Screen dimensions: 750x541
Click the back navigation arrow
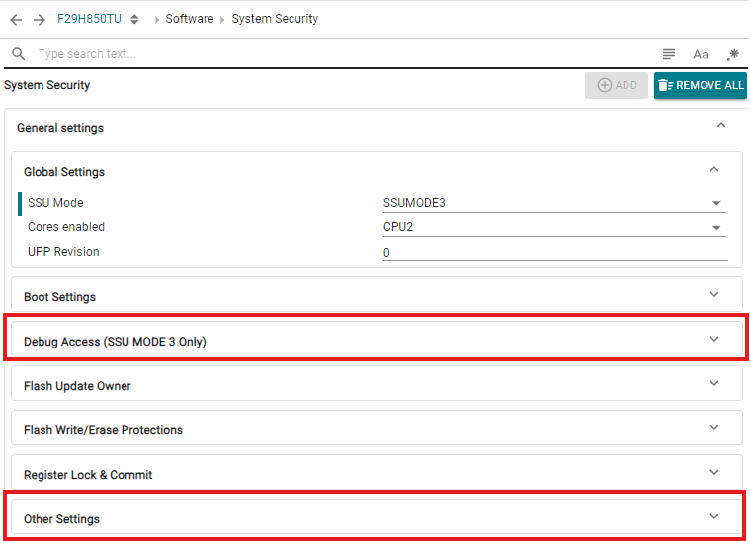click(x=16, y=19)
